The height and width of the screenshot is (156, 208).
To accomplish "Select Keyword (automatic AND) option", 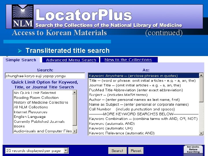I will click(144, 124).
